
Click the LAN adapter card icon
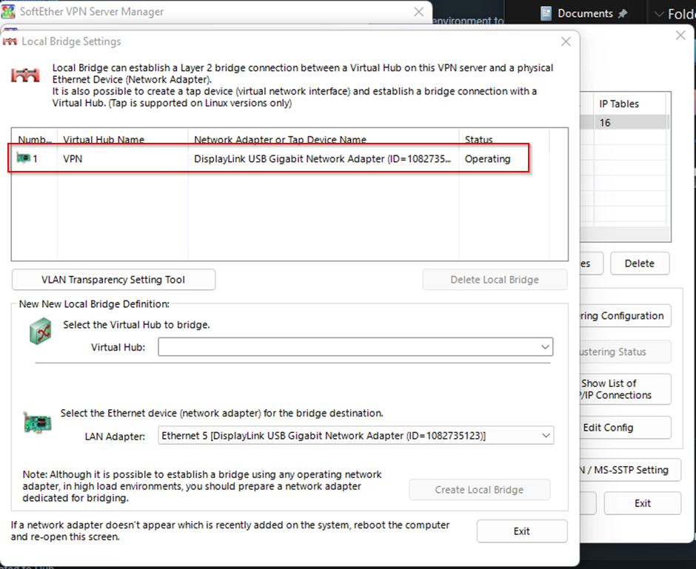tap(37, 422)
